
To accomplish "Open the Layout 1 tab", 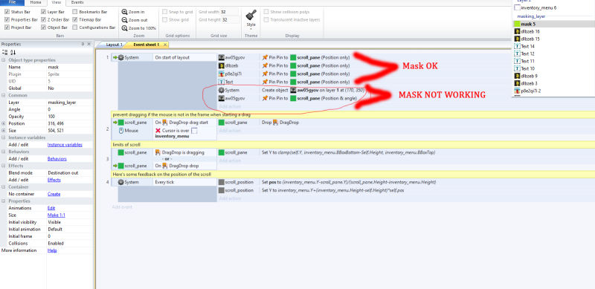I will (114, 45).
